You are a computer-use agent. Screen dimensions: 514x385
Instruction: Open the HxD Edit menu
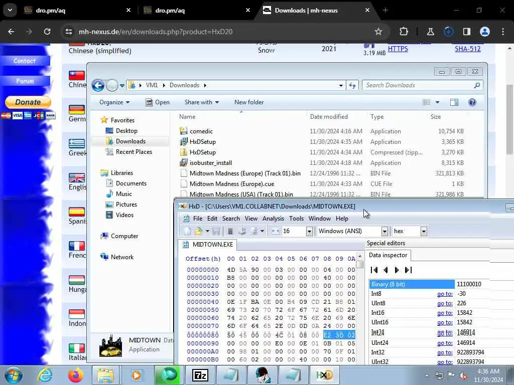(x=212, y=219)
